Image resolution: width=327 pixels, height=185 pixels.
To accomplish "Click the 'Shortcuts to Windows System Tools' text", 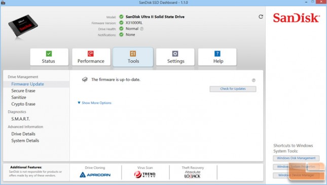I will point(293,149).
